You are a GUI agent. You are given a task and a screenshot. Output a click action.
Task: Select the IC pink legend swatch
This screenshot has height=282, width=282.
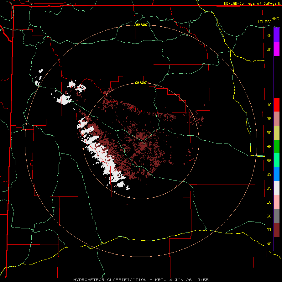coord(277,202)
